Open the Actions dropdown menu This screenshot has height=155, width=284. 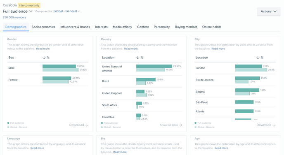[269, 12]
